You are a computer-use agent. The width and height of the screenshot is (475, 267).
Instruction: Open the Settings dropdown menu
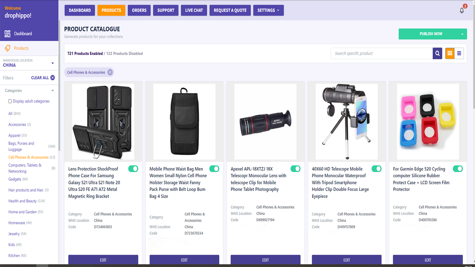(268, 10)
